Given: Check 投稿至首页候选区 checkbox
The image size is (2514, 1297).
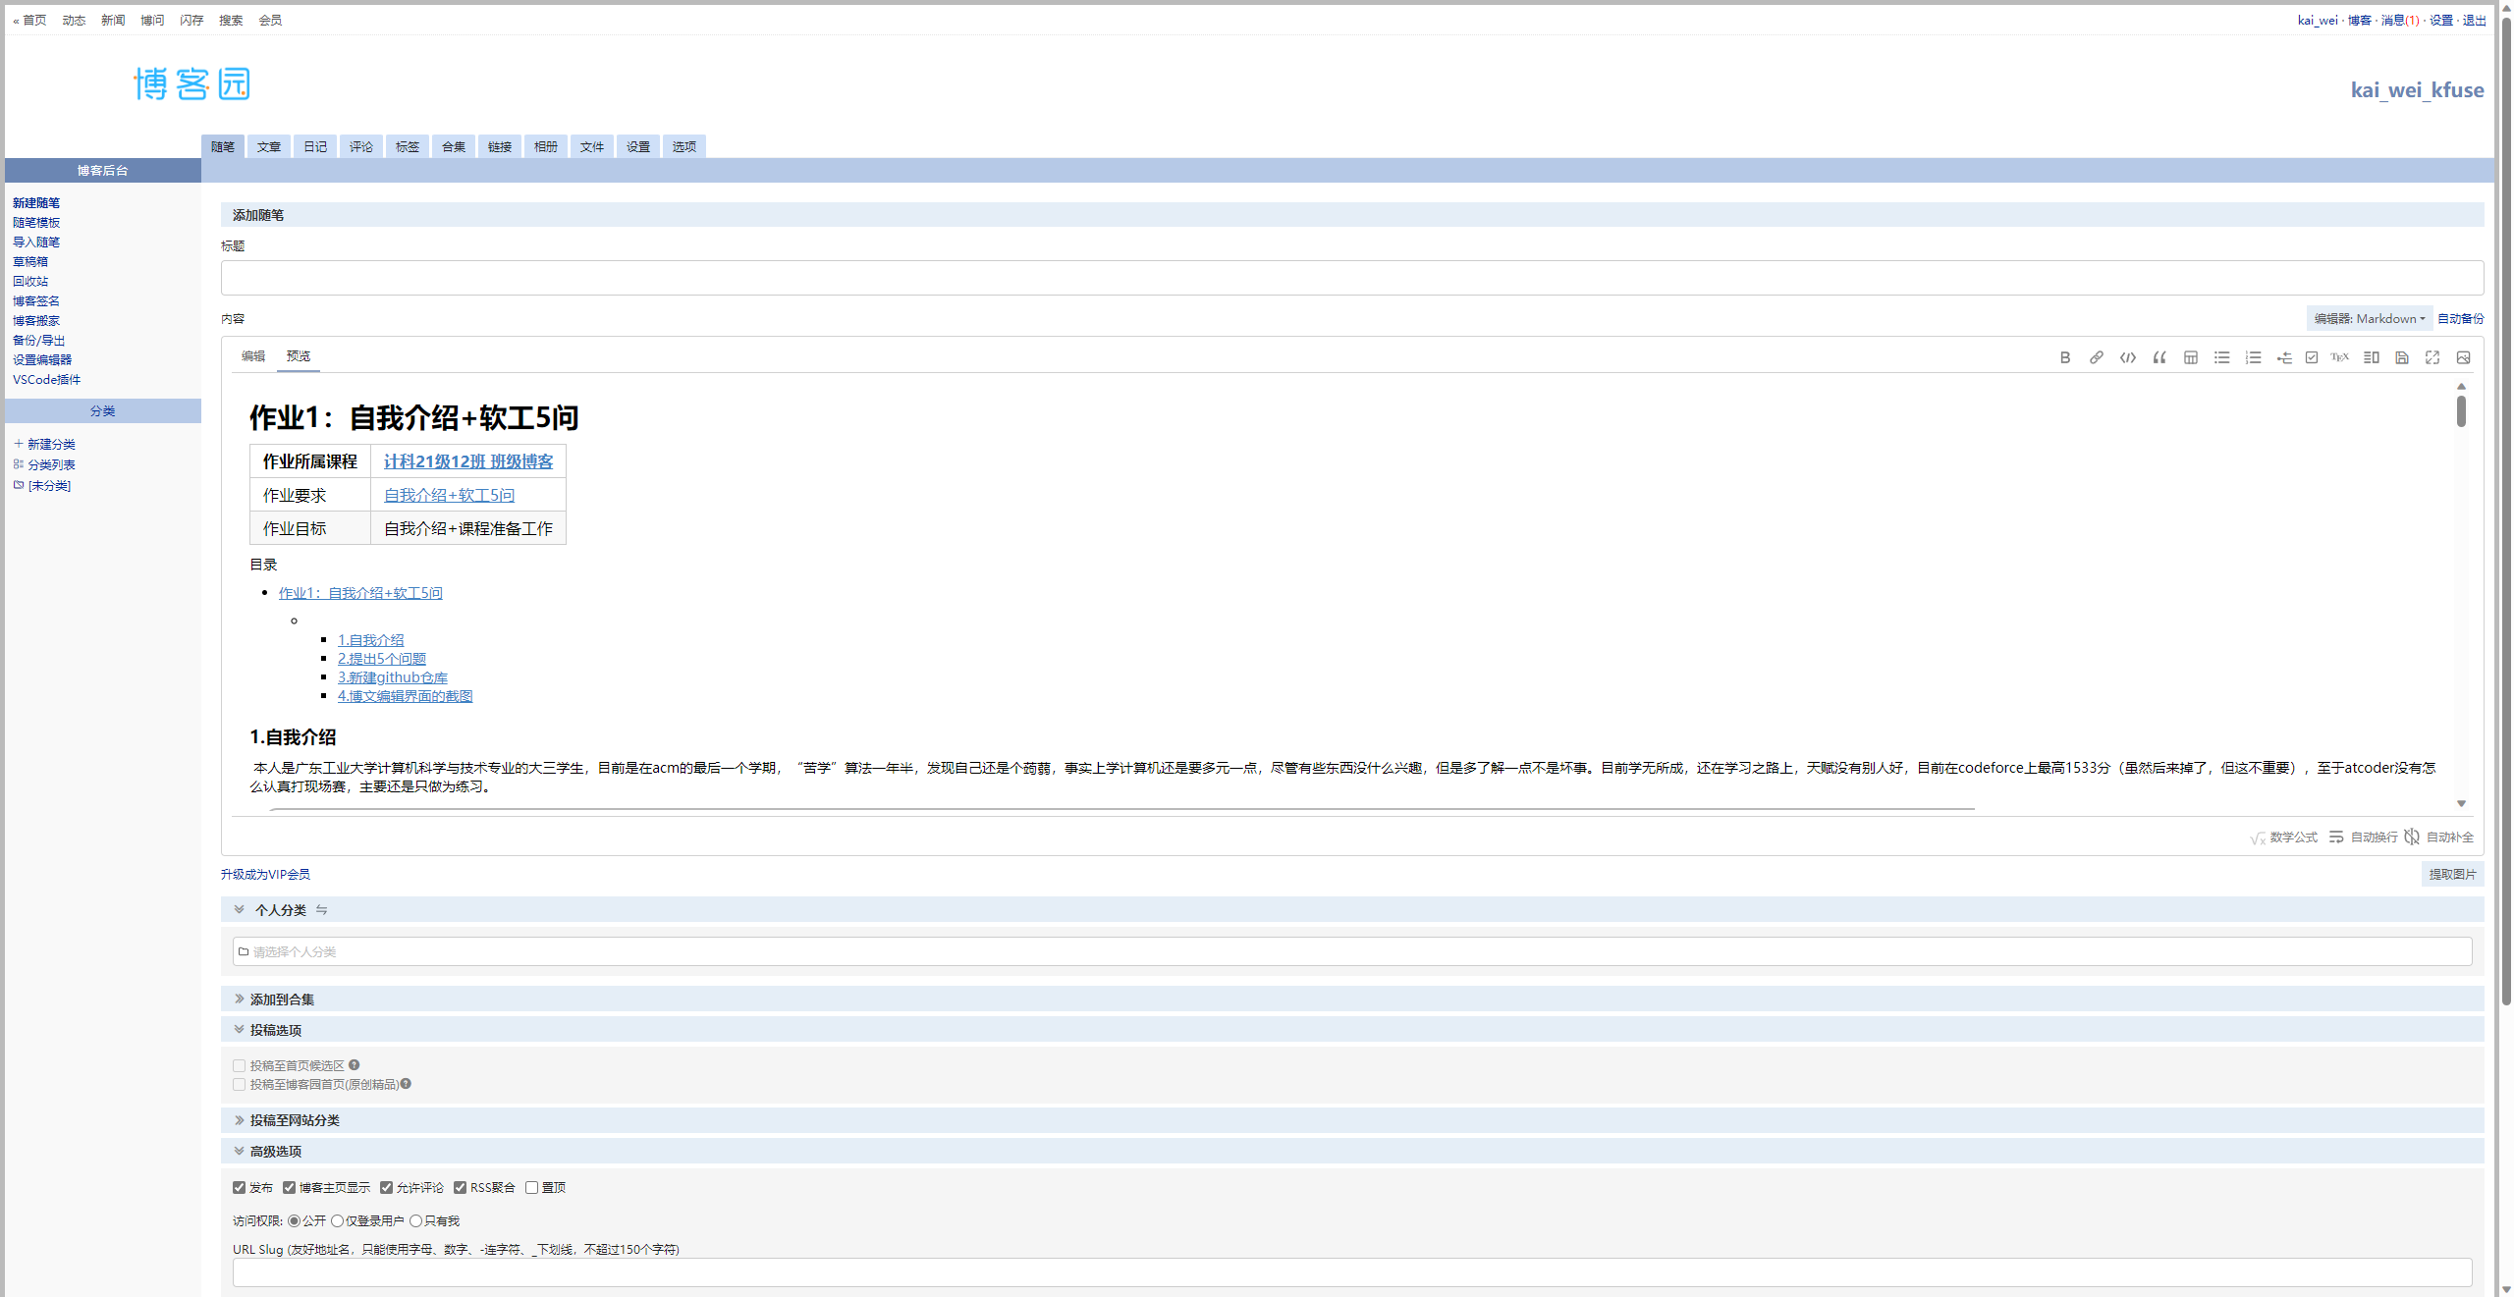Looking at the screenshot, I should point(239,1065).
